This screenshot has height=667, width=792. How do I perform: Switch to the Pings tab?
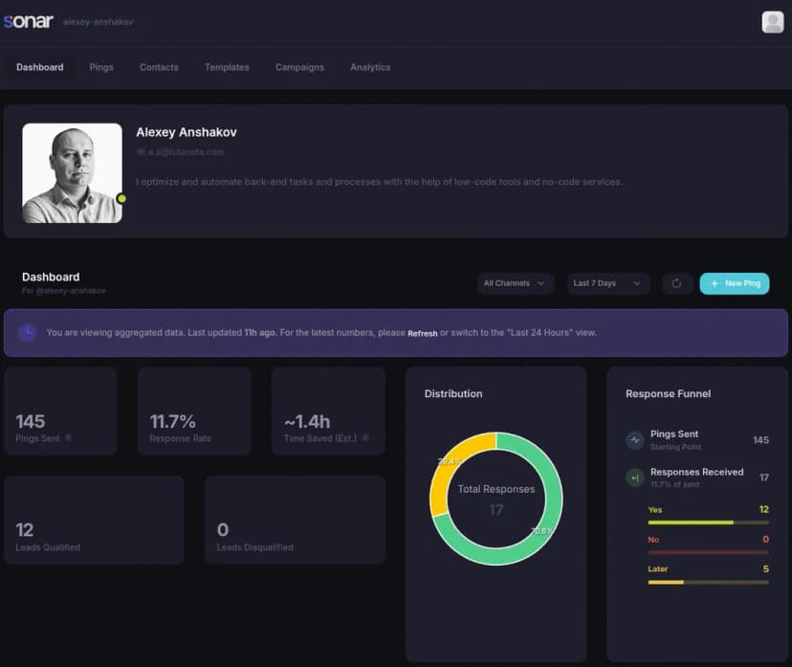click(101, 68)
